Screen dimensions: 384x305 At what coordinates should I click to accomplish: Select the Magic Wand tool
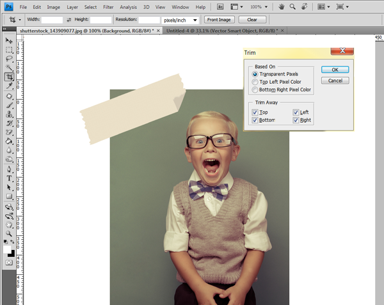click(9, 68)
